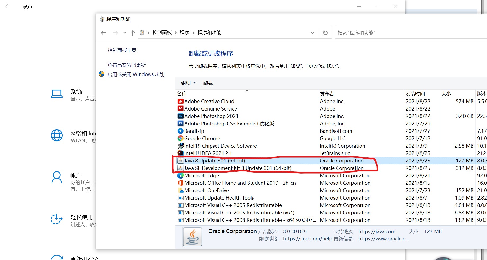Viewport: 487px width, 260px height.
Task: Click the JetBrains s.r.o. publisher cell
Action: [336, 153]
